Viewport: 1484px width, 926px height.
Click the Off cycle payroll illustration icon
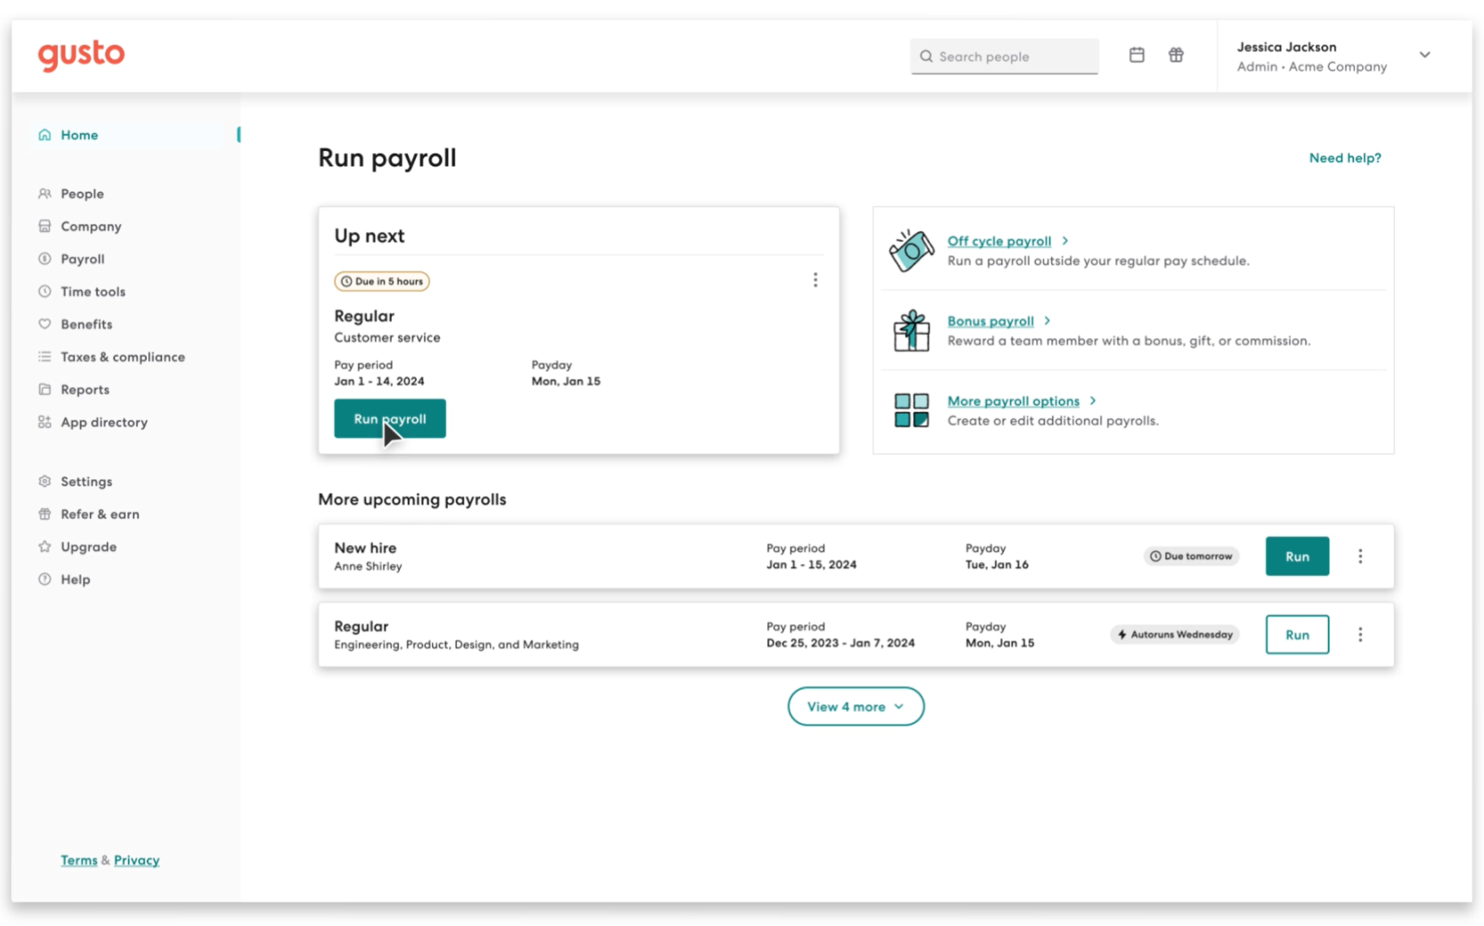coord(911,250)
